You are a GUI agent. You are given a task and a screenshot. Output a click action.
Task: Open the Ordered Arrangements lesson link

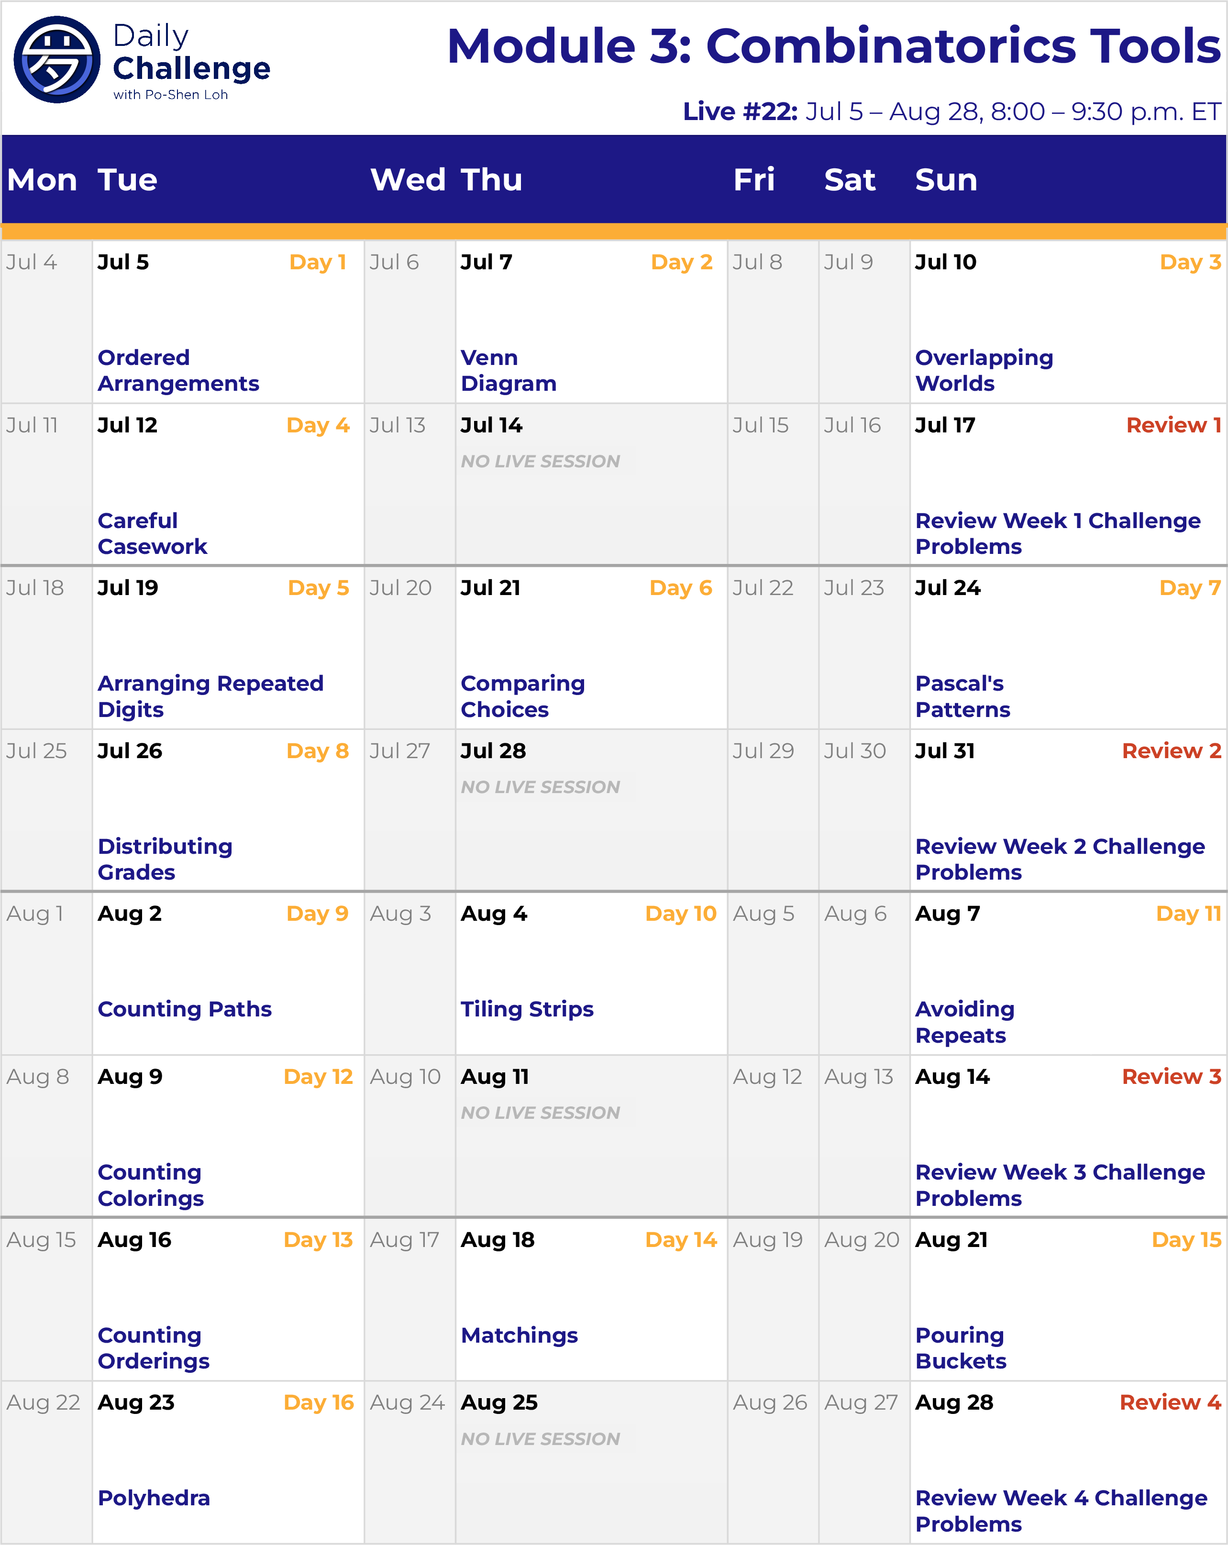point(178,371)
